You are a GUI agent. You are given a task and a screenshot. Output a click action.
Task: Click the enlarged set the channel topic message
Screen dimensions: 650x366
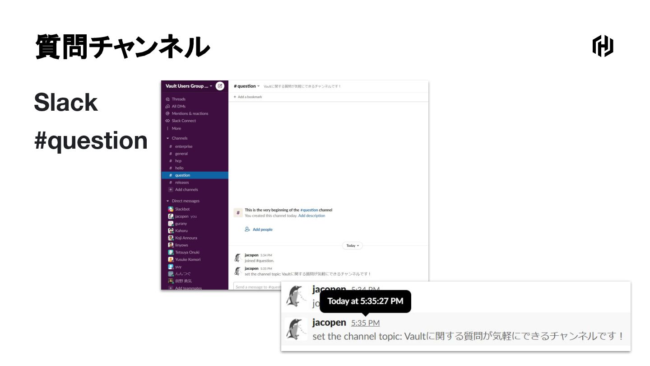pos(468,337)
